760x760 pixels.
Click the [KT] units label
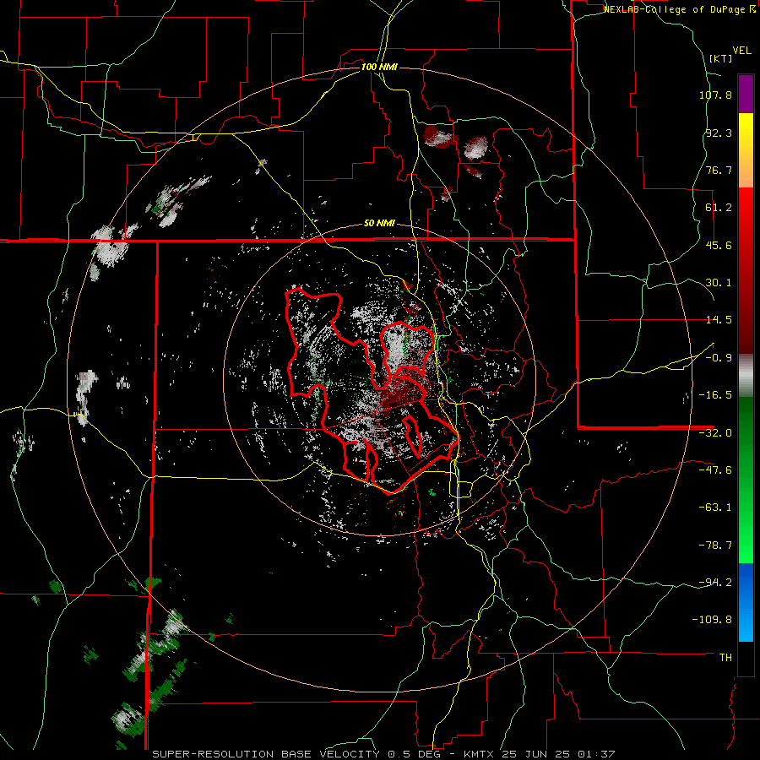point(721,58)
